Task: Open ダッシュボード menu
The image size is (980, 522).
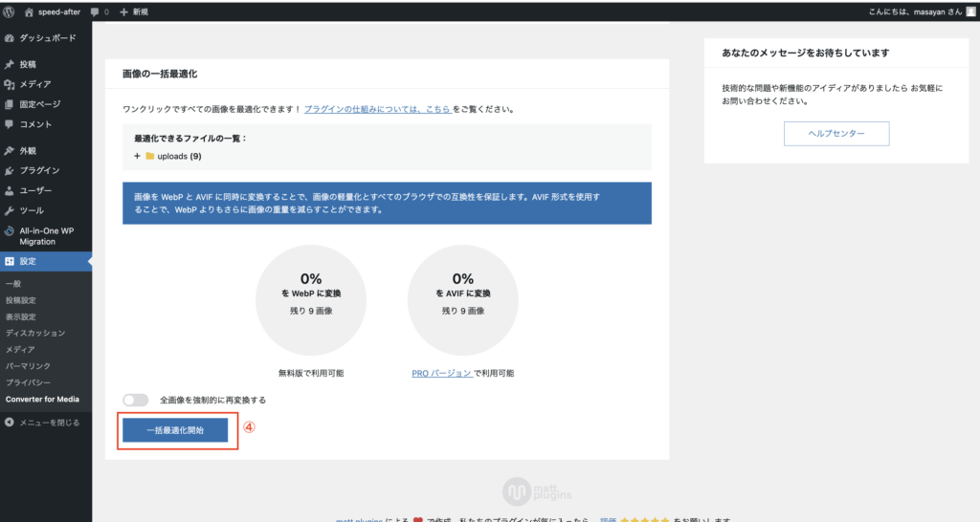Action: pyautogui.click(x=46, y=38)
